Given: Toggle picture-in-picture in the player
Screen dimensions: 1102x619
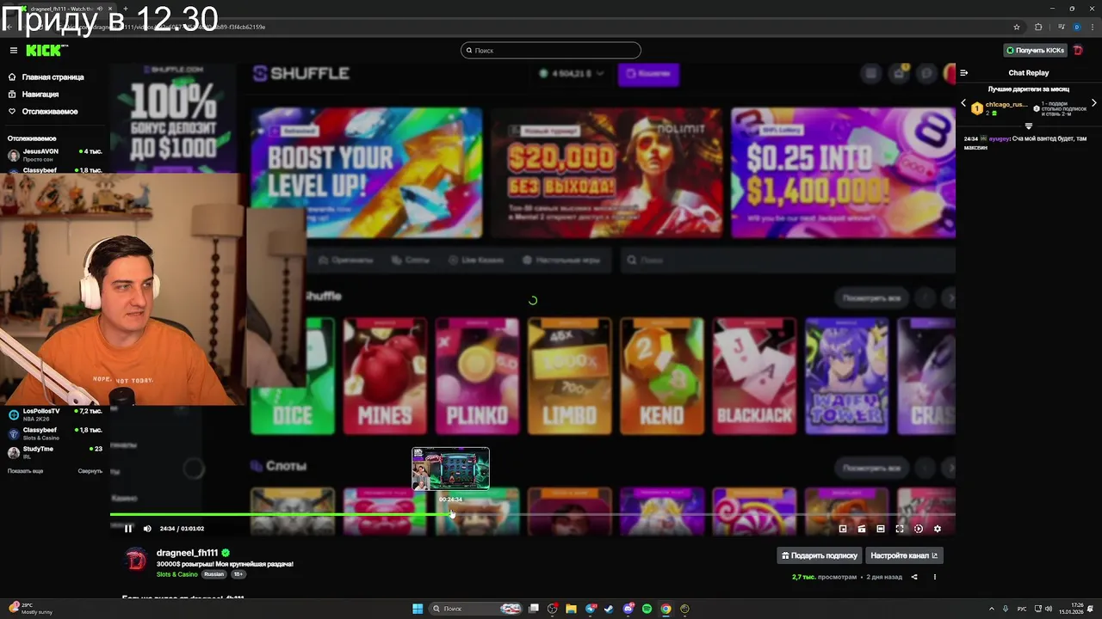Looking at the screenshot, I should pyautogui.click(x=843, y=529).
